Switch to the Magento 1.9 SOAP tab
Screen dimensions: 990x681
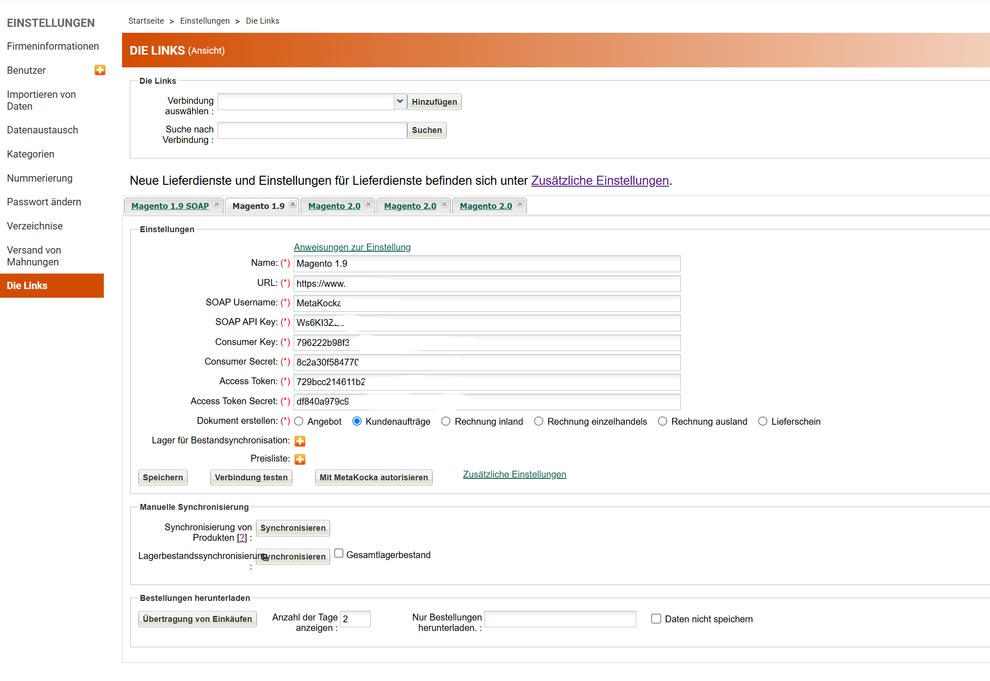pyautogui.click(x=170, y=206)
